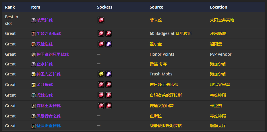Click the Rank column header
Screen dimensions: 267x132
point(10,7)
